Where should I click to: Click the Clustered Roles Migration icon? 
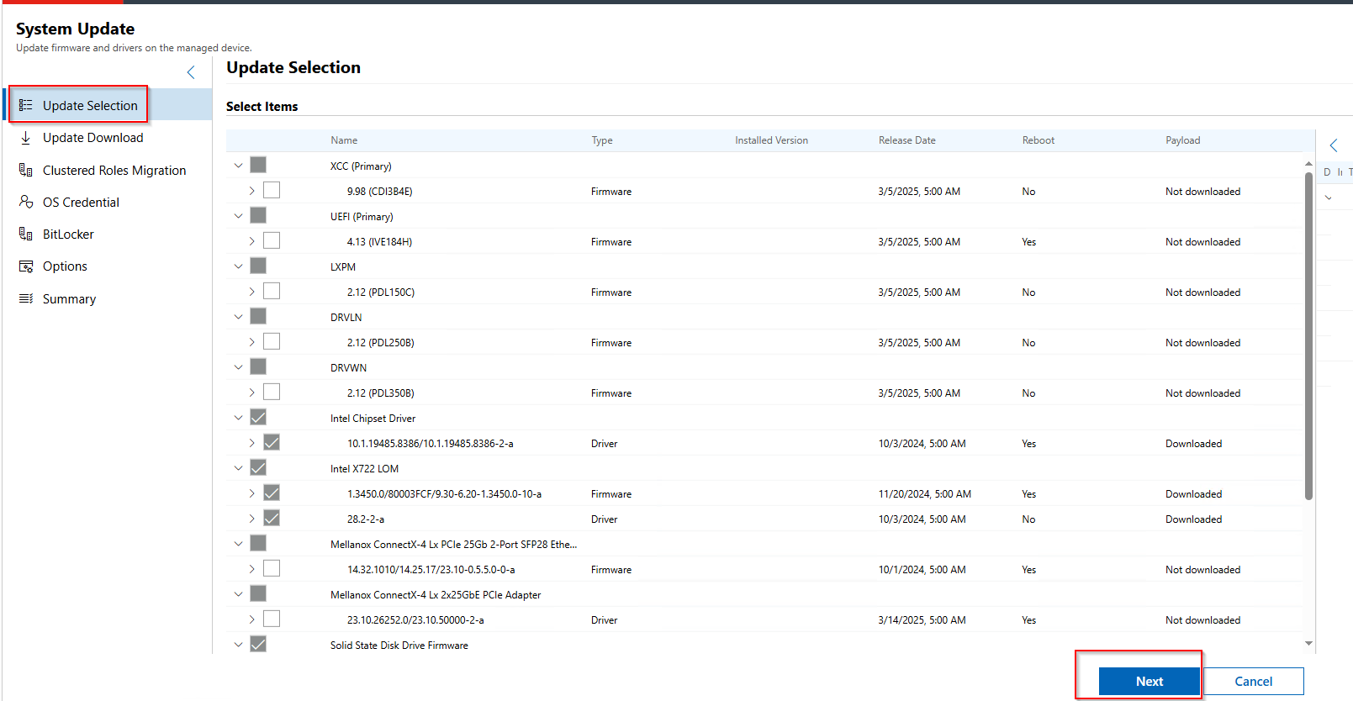(26, 170)
